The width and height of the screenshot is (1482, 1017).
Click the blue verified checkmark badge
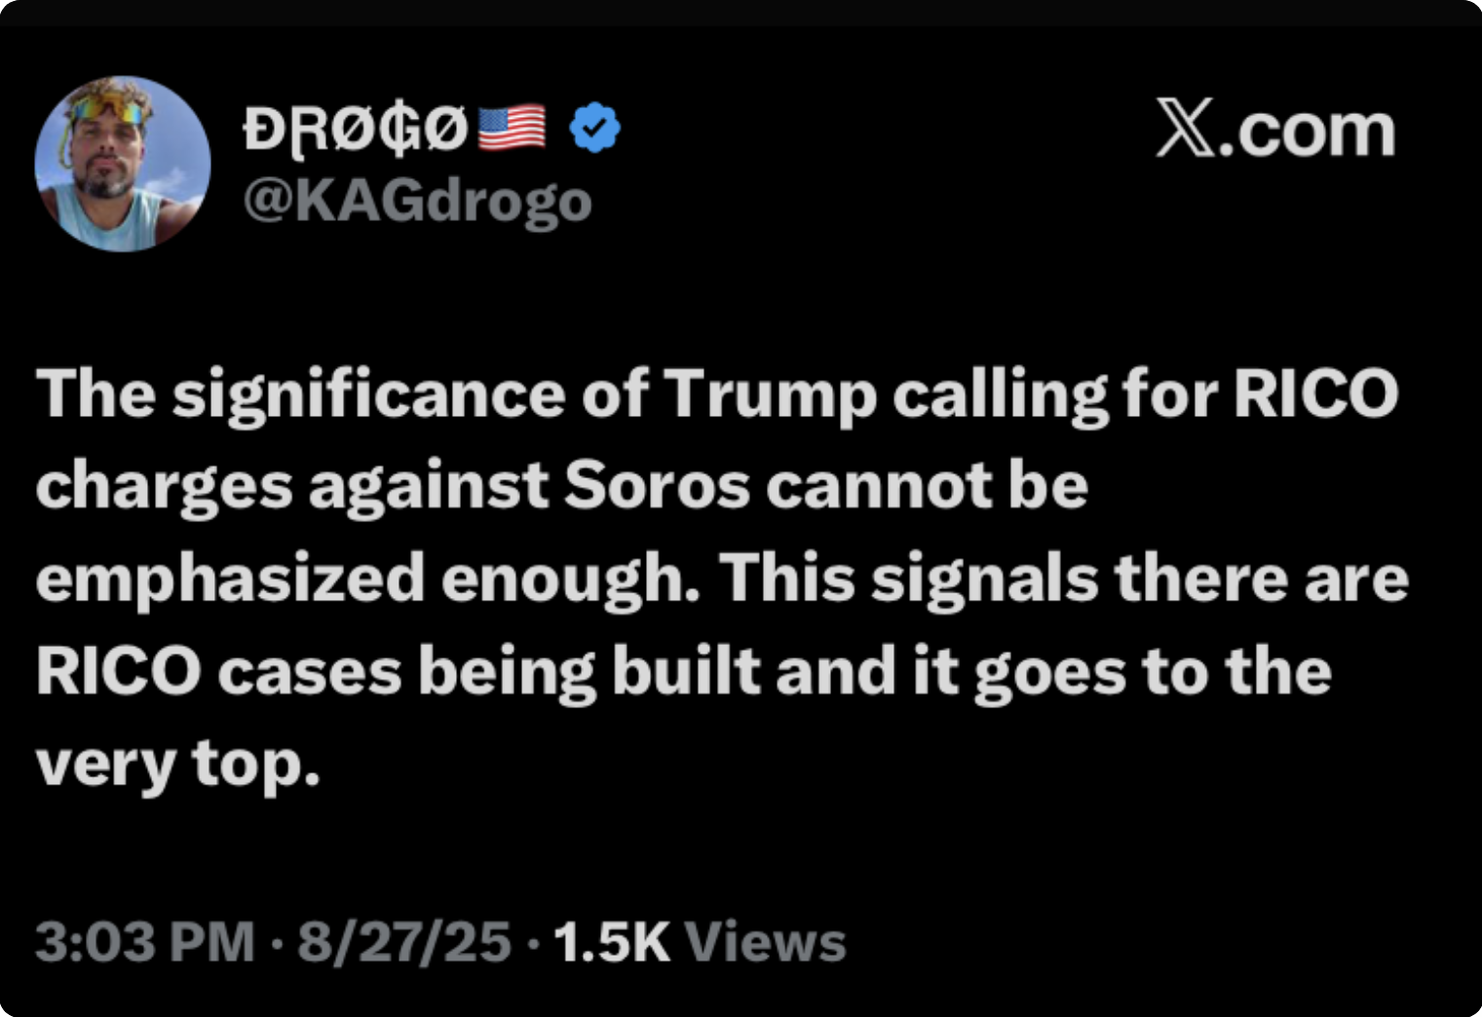tap(594, 129)
